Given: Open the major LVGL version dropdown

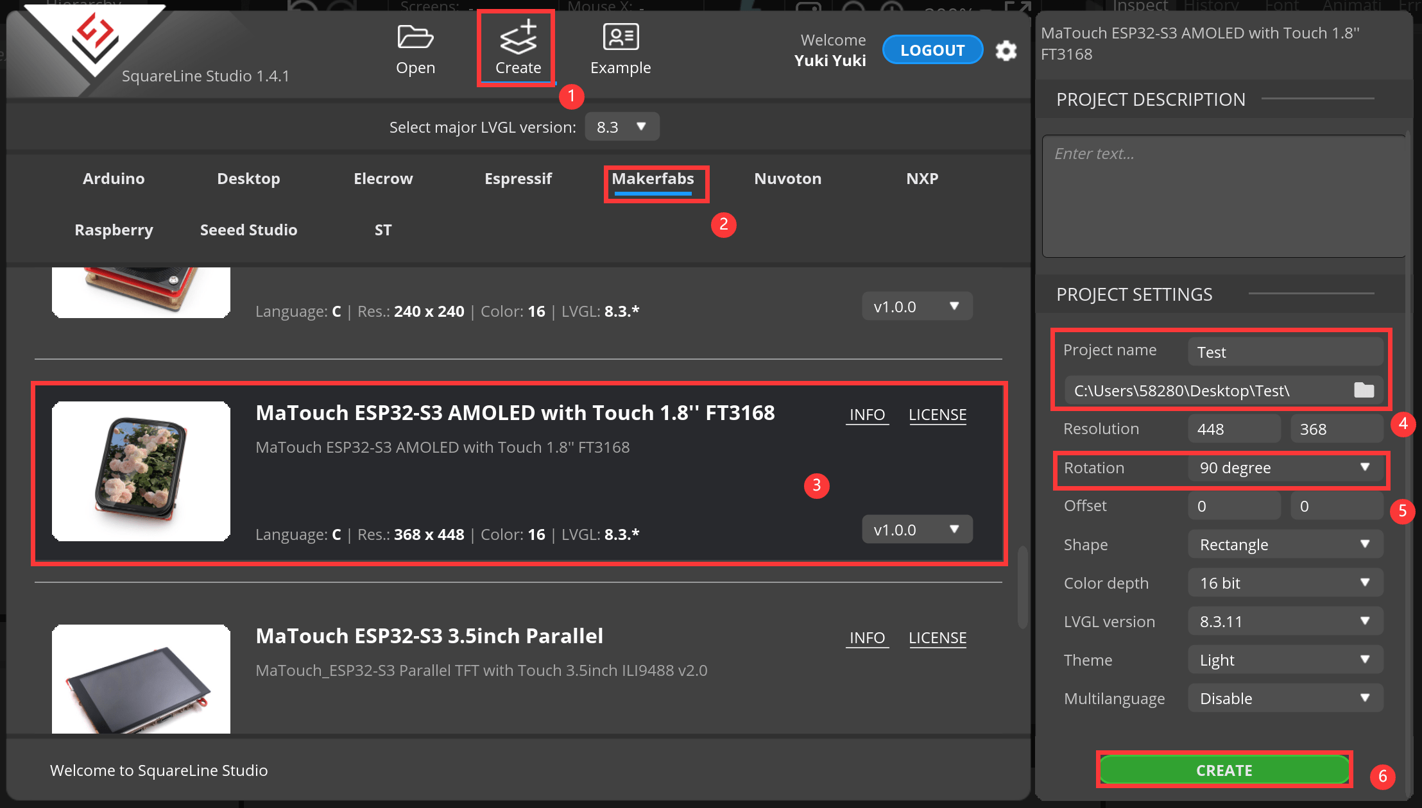Looking at the screenshot, I should (x=622, y=126).
